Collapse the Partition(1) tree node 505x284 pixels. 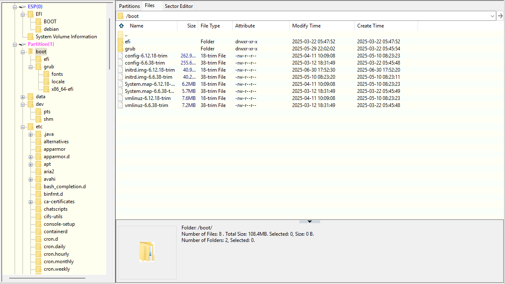click(15, 44)
